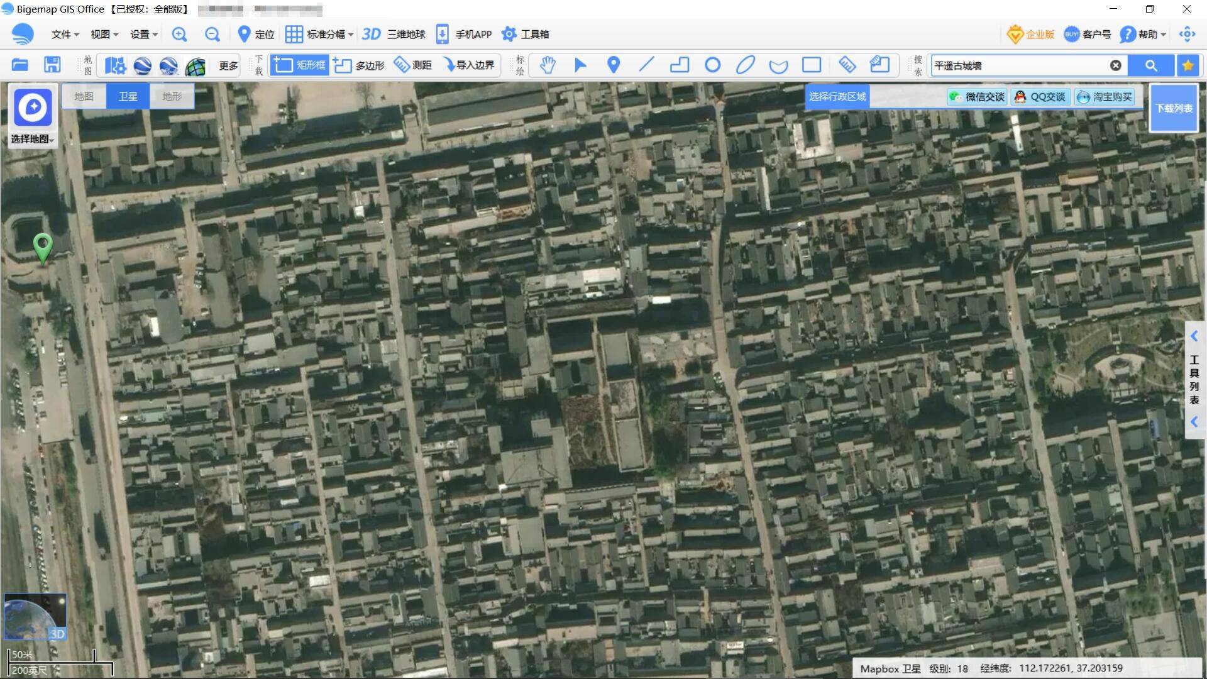Select the first Google Earth globe map source
1207x679 pixels.
pos(143,65)
